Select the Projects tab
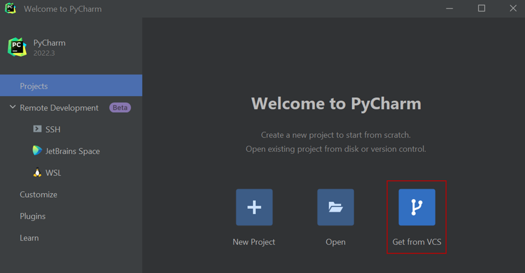The width and height of the screenshot is (525, 273). pos(71,86)
